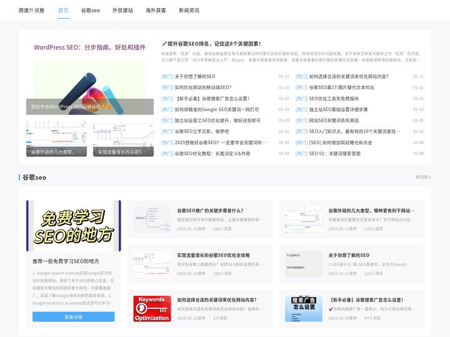Select the 首页 navigation tab
Screen dimensions: 450x337
(x=63, y=11)
